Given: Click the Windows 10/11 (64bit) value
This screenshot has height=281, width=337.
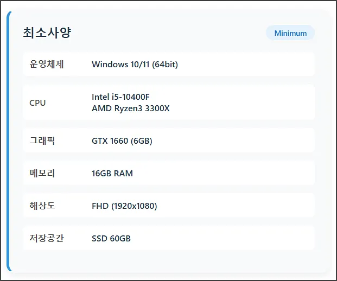Looking at the screenshot, I should coord(135,65).
